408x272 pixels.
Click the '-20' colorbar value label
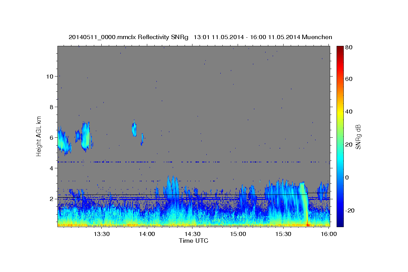[x=351, y=210]
